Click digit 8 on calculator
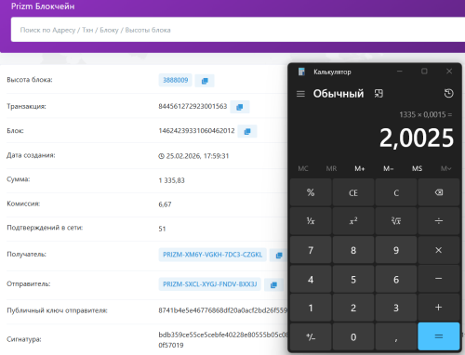The image size is (465, 355). coord(353,250)
